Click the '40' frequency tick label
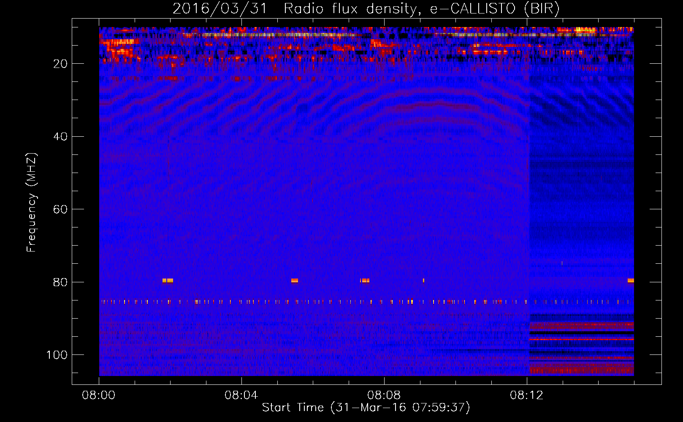The height and width of the screenshot is (422, 683). [60, 137]
